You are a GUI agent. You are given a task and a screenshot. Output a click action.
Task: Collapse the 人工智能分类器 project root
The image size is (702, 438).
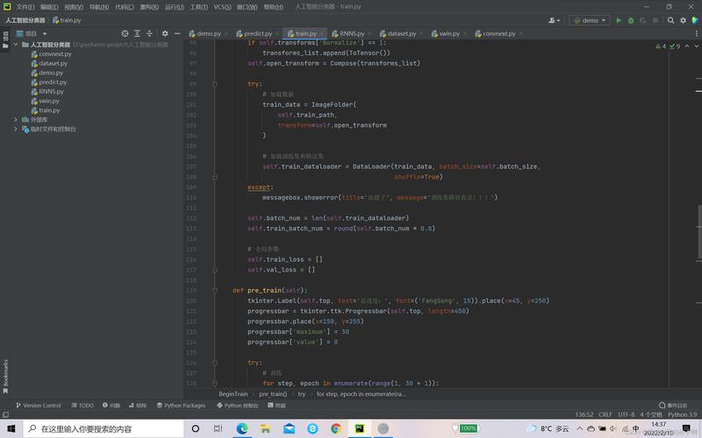point(16,45)
